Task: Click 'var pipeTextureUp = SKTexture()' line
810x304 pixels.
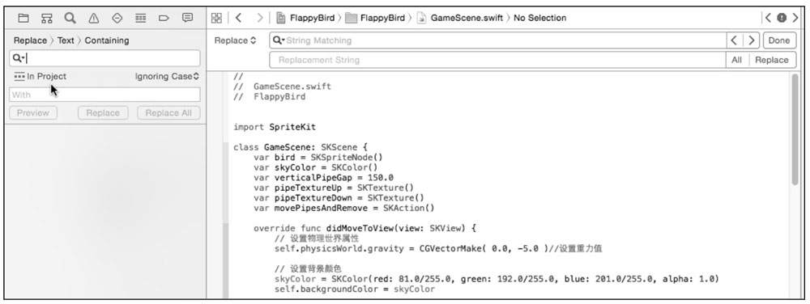Action: click(x=334, y=188)
